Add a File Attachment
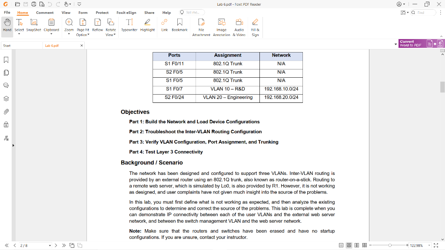The width and height of the screenshot is (445, 250). click(x=201, y=26)
